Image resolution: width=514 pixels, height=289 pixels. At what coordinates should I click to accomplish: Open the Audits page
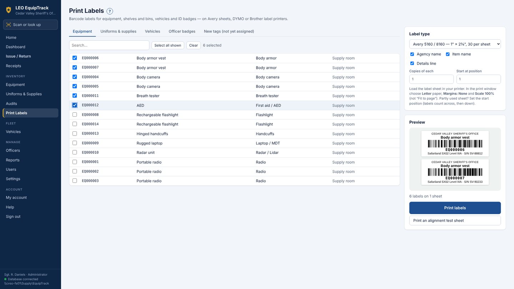click(30, 103)
